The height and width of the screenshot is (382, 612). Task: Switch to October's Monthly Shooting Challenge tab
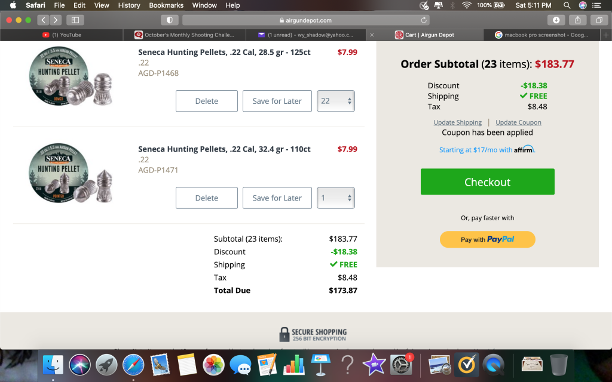[184, 35]
